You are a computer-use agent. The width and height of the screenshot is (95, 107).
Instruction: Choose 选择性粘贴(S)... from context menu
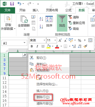pyautogui.click(x=49, y=84)
